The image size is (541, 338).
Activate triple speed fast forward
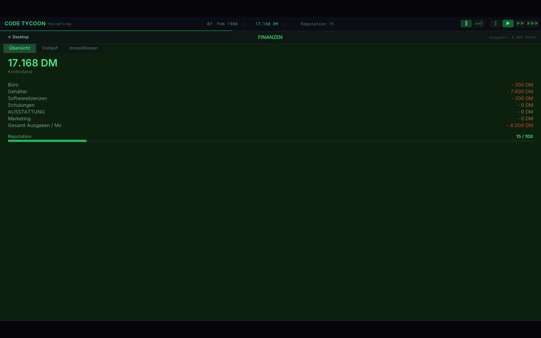tap(533, 23)
